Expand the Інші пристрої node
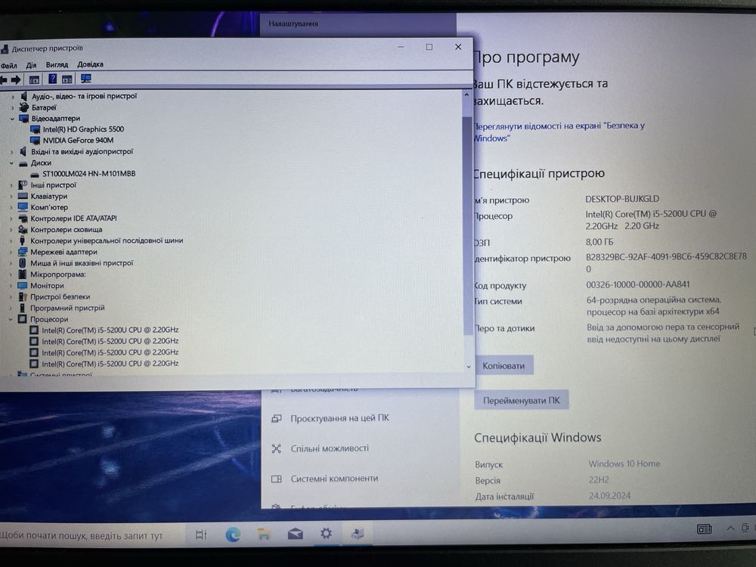 click(x=11, y=186)
